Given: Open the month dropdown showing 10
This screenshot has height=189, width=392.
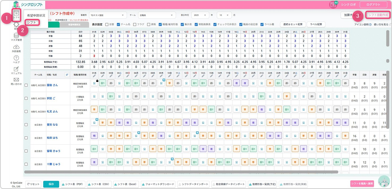Looking at the screenshot, I should [224, 15].
